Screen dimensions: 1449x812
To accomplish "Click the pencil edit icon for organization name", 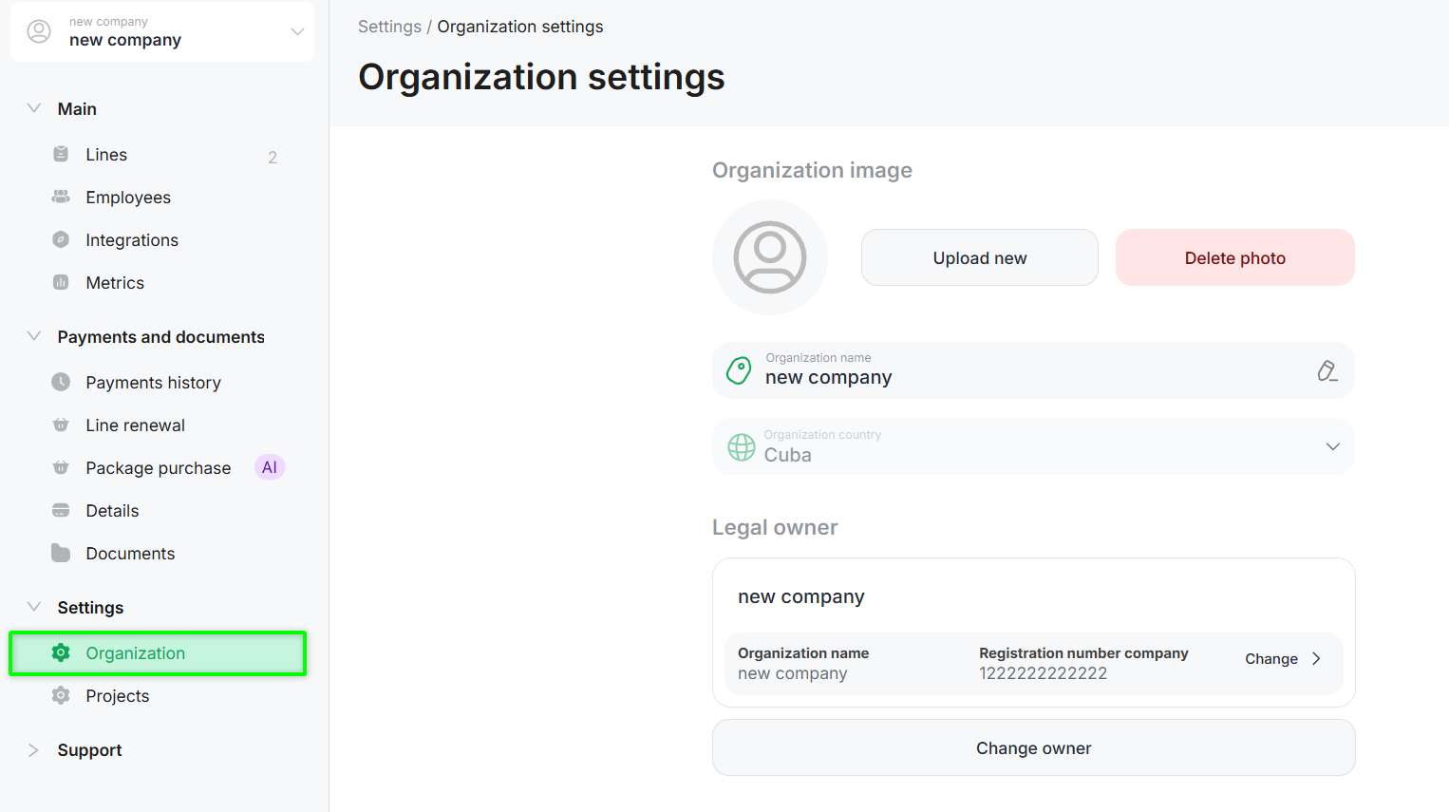I will (1327, 370).
